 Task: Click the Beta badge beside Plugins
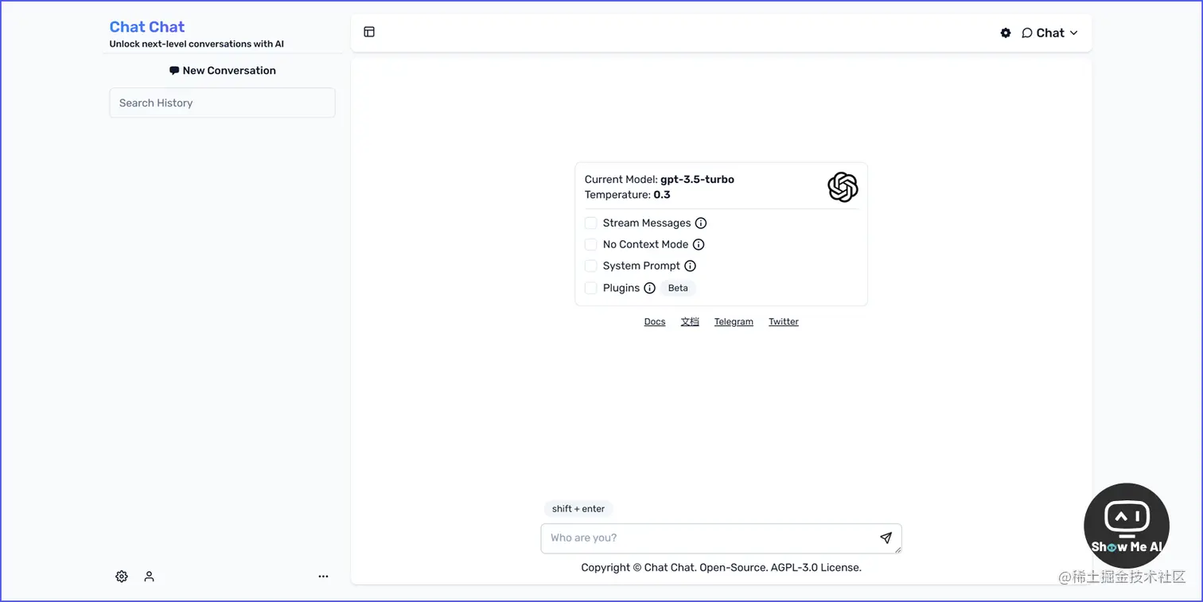pos(678,288)
